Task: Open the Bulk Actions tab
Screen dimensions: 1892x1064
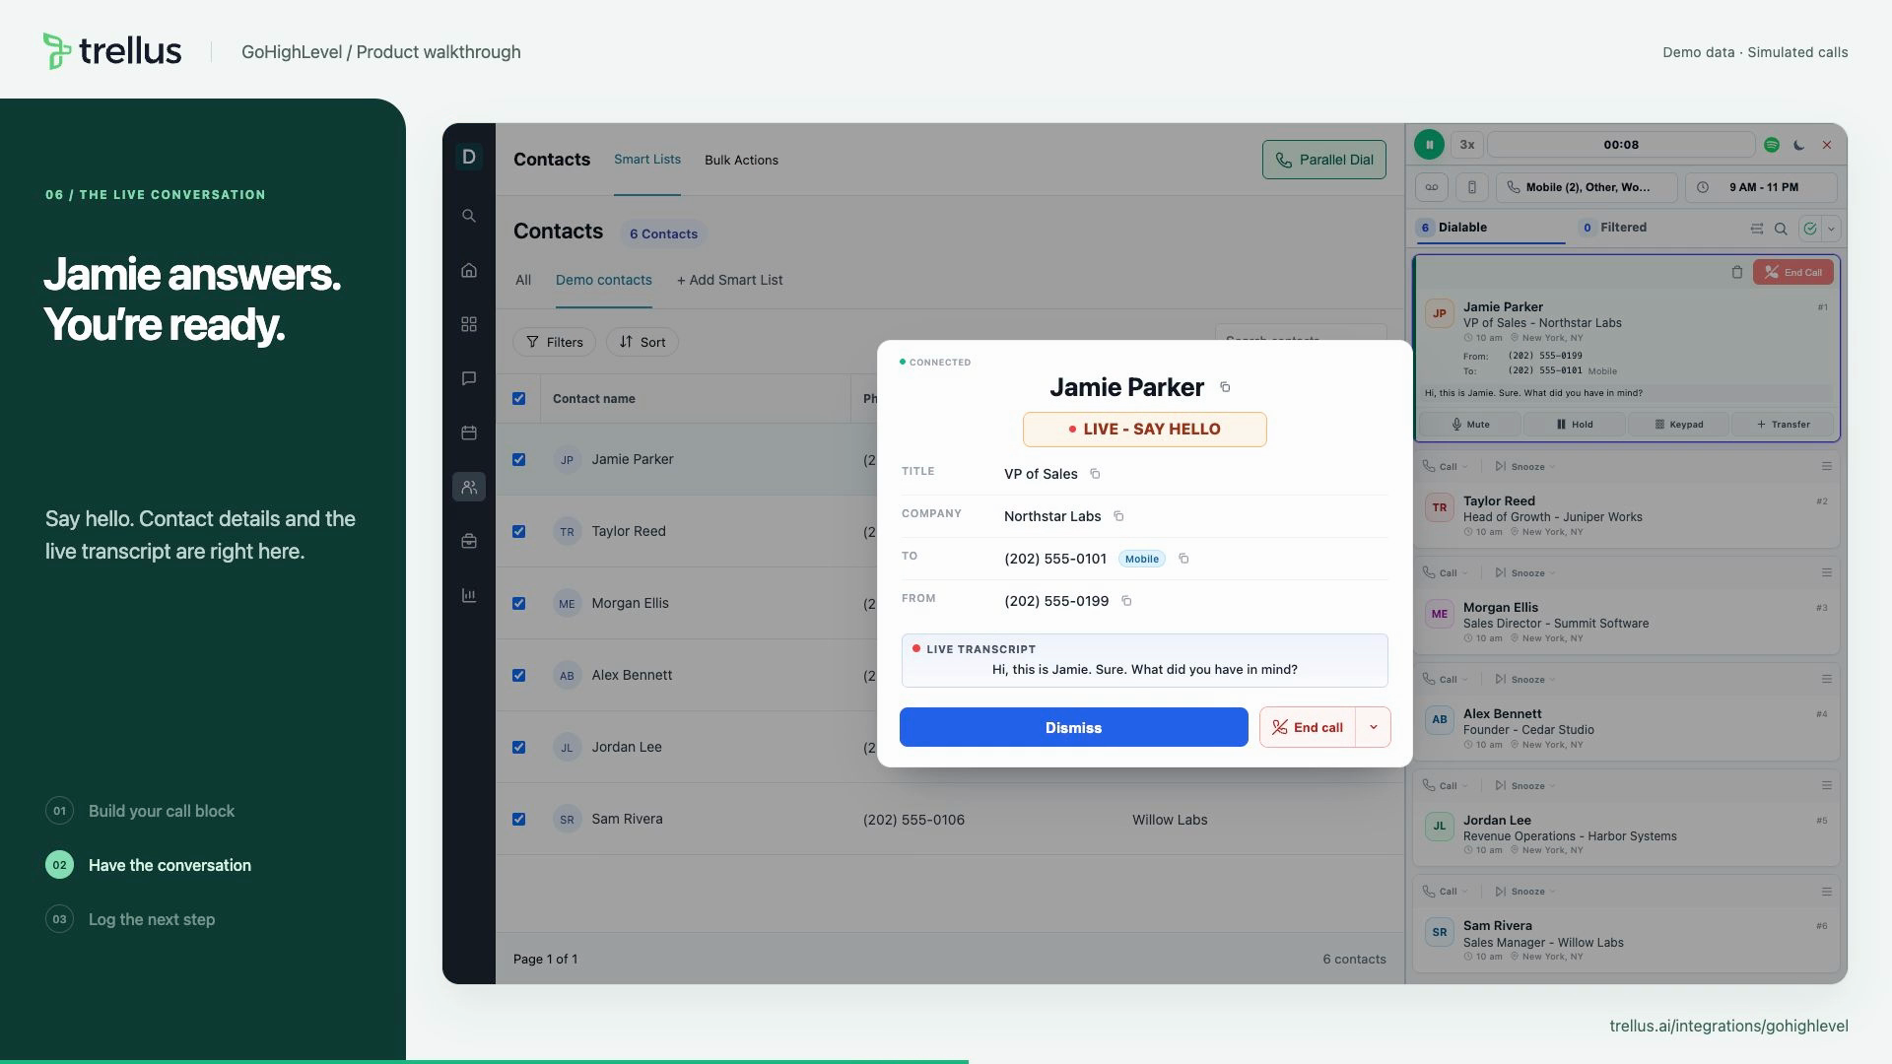Action: (x=741, y=160)
